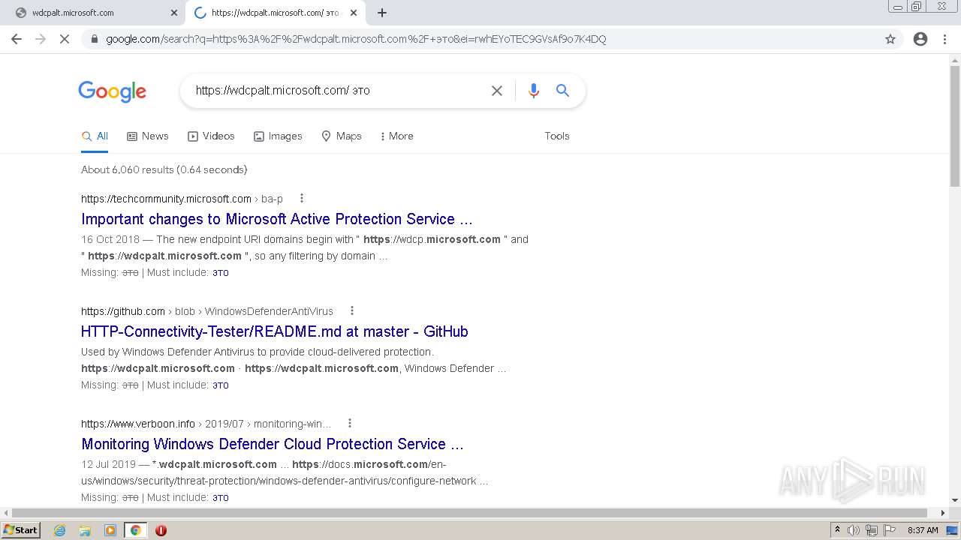The image size is (961, 540).
Task: Click scroll right arrow at bottom
Action: [944, 513]
